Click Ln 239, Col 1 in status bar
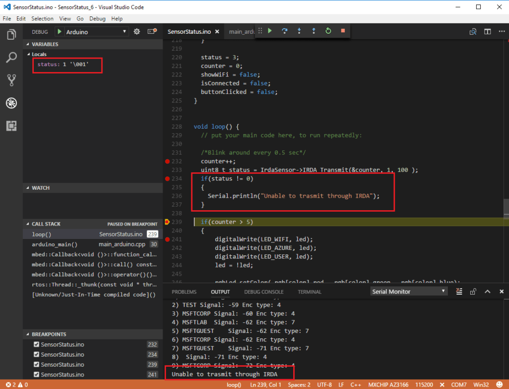Viewport: 509px width, 389px height. [265, 385]
